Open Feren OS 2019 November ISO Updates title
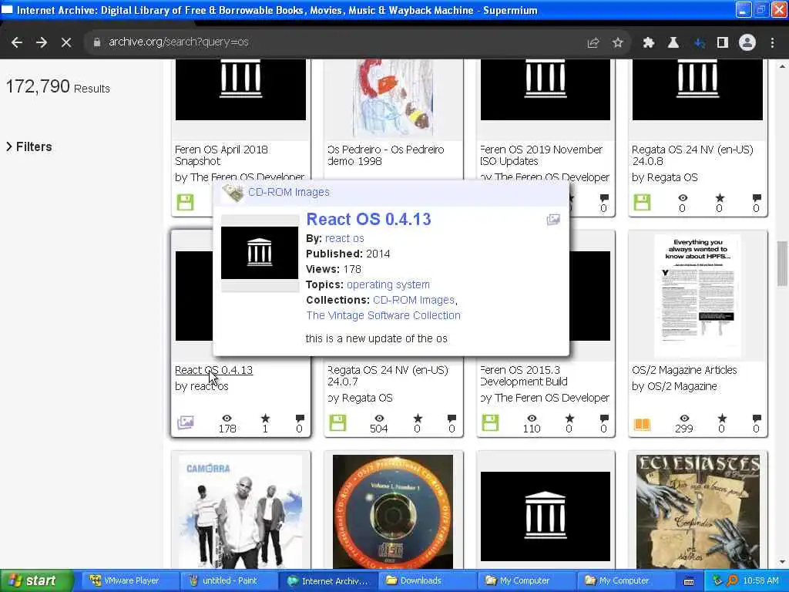Image resolution: width=789 pixels, height=592 pixels. coord(541,155)
